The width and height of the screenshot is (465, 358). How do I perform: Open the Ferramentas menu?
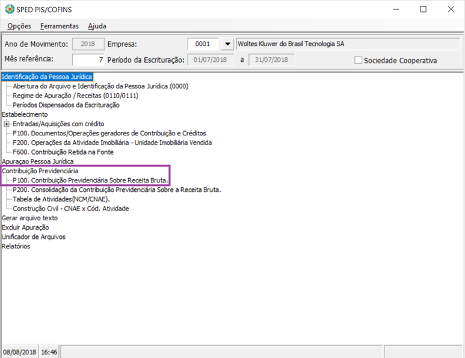point(59,26)
